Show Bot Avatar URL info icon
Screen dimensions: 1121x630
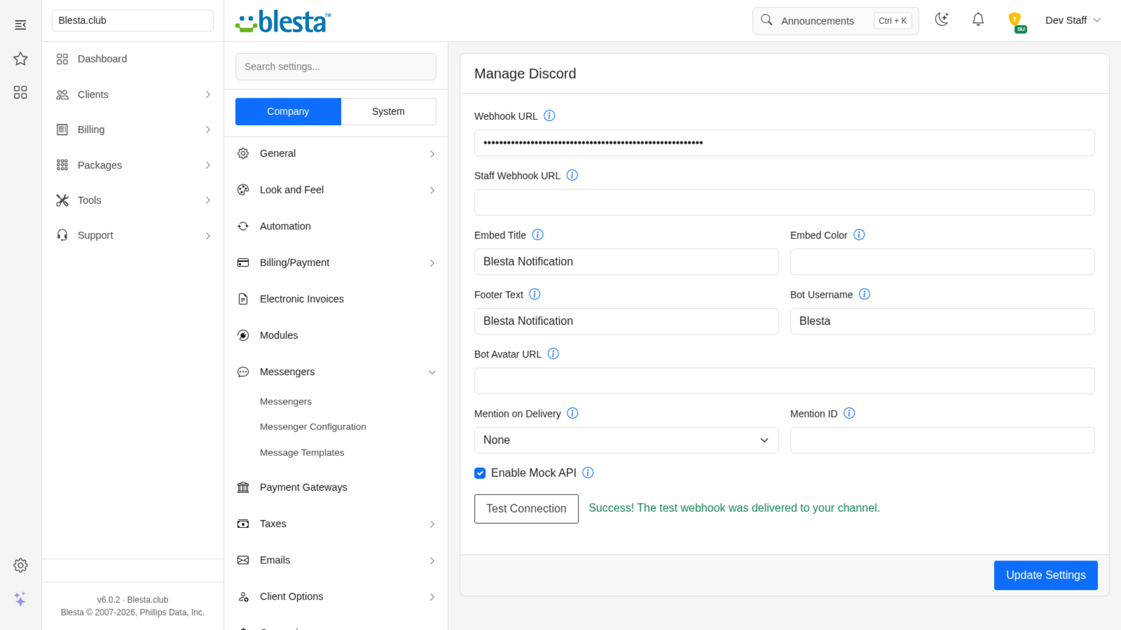(x=553, y=353)
